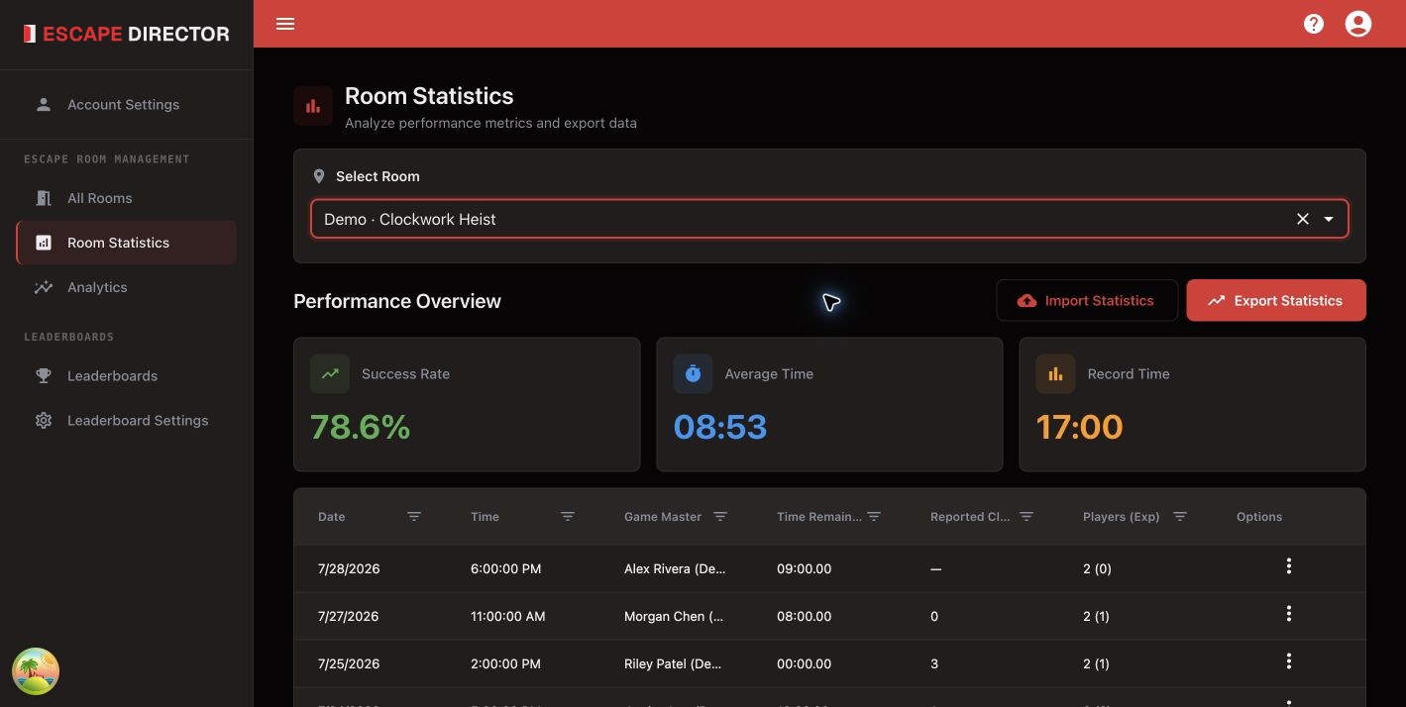
Task: Click the 78.6% success rate value
Action: (x=360, y=427)
